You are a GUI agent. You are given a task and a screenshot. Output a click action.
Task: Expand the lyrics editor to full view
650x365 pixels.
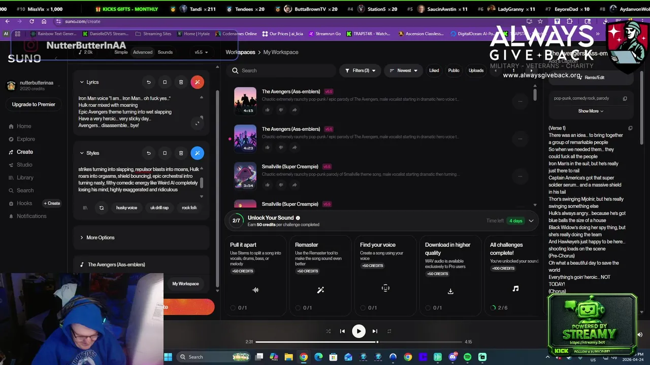point(197,123)
